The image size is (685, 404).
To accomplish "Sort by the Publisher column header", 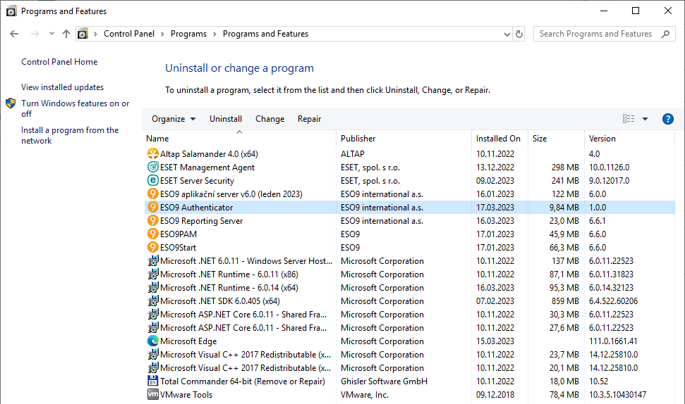I will click(x=404, y=139).
